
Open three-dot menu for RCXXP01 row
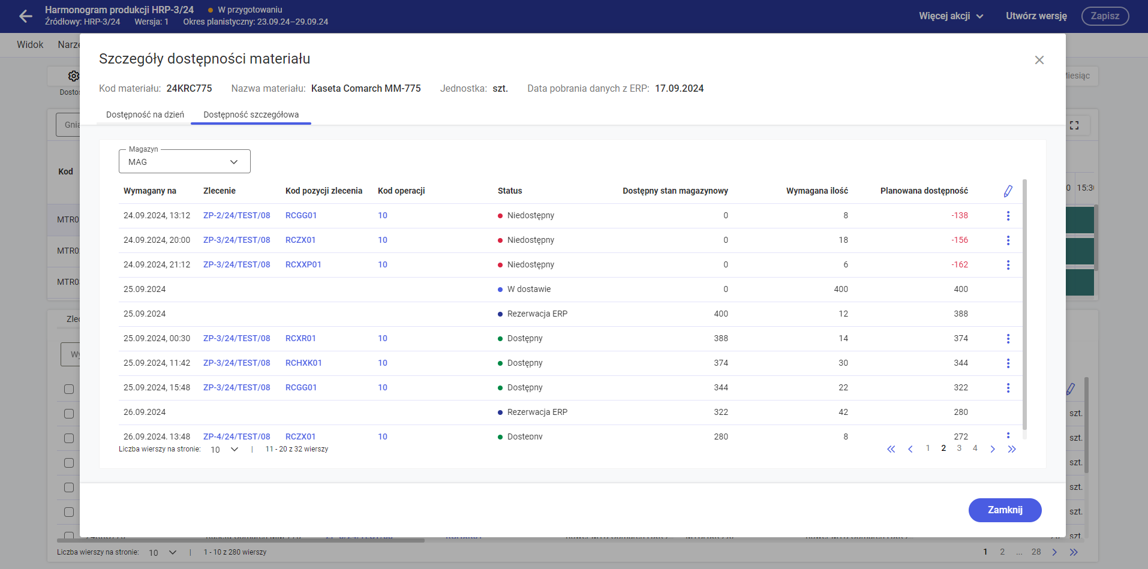coord(1008,265)
